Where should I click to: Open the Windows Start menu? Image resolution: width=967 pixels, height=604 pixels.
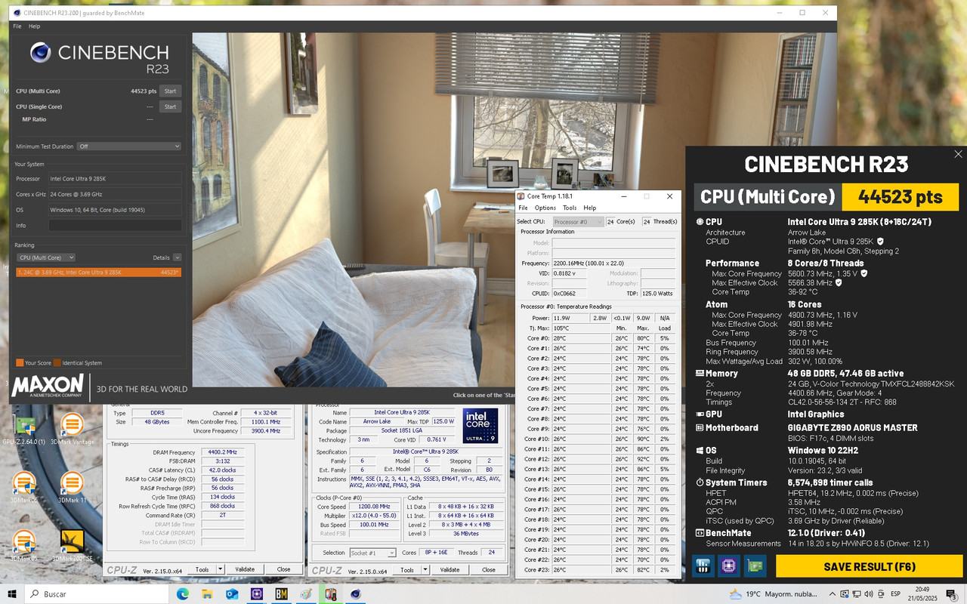[12, 593]
